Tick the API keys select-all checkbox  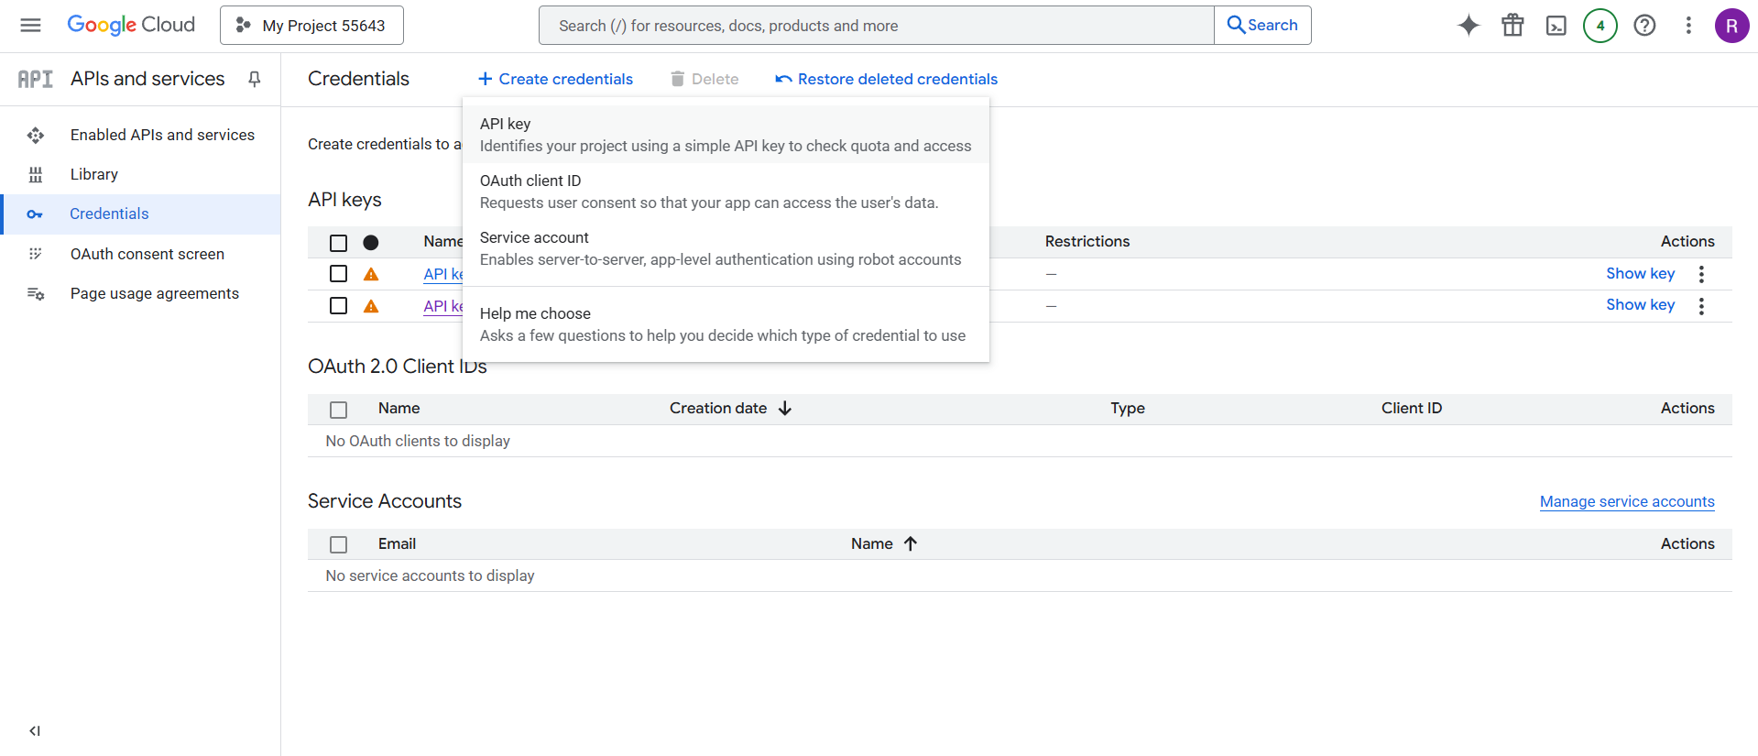pyautogui.click(x=339, y=243)
